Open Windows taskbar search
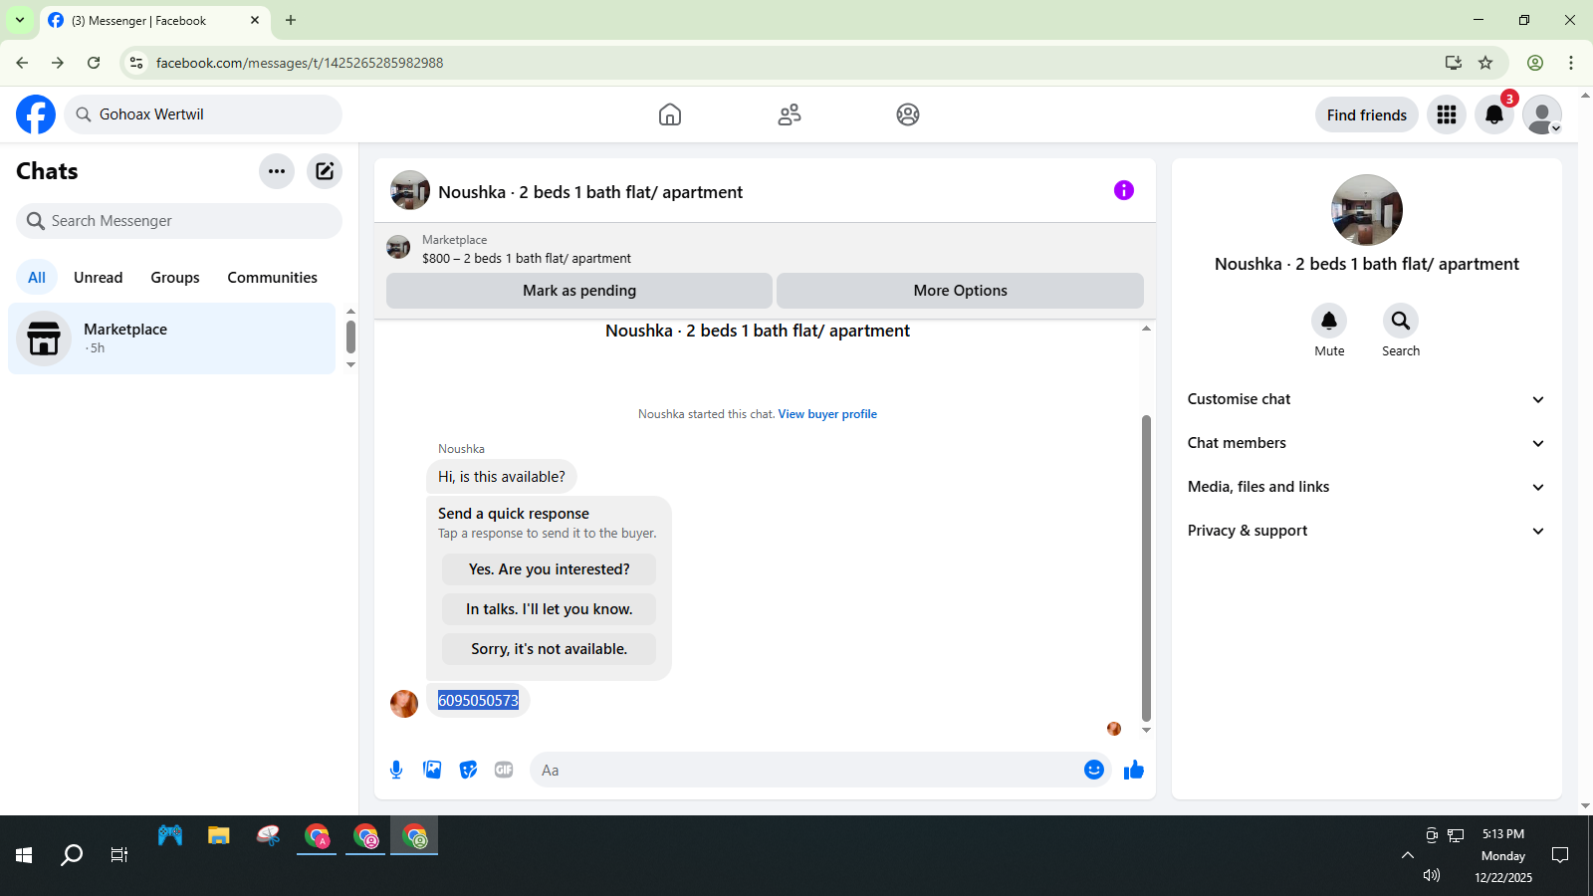1593x896 pixels. click(72, 855)
